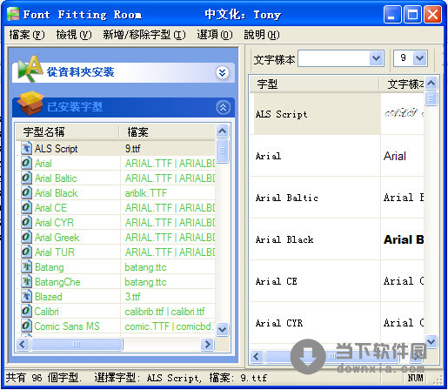Screen dimensions: 448x390
Task: Click the installed list scroll-up arrow
Action: [222, 131]
